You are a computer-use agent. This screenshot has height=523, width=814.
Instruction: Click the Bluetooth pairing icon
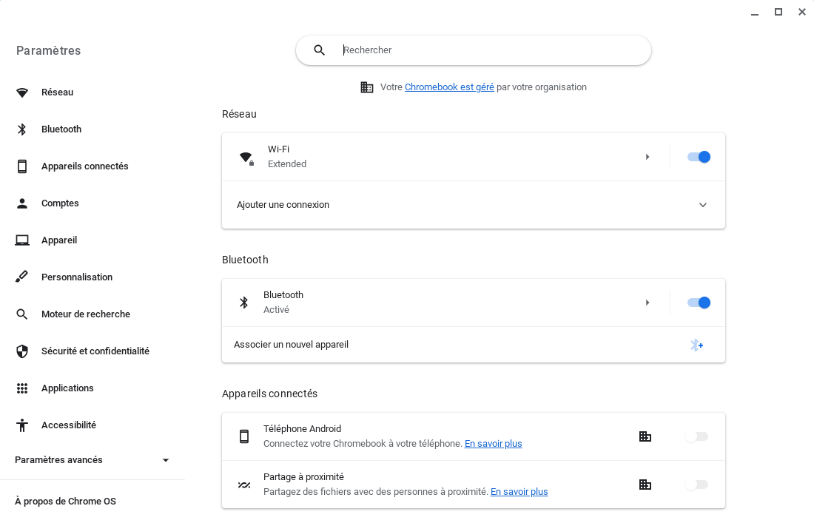point(696,345)
